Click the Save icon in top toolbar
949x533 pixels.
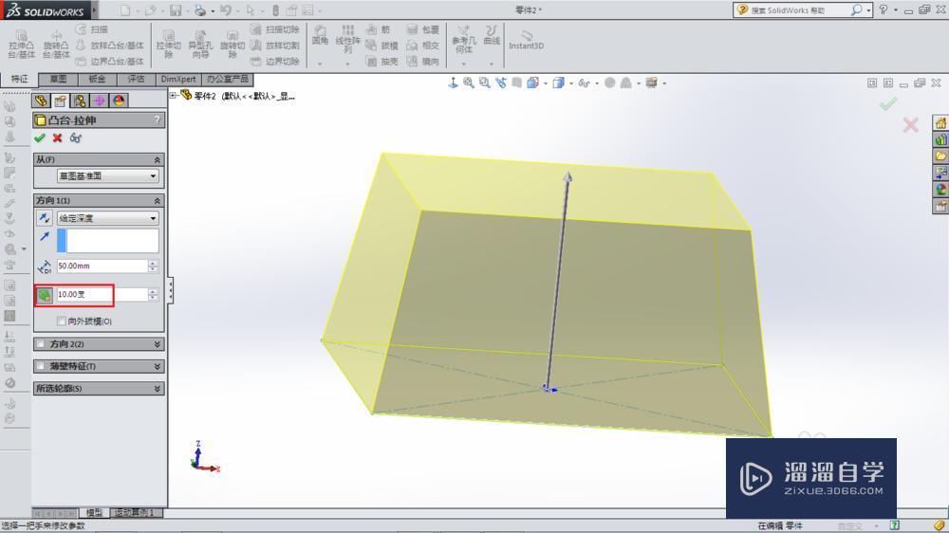click(176, 10)
